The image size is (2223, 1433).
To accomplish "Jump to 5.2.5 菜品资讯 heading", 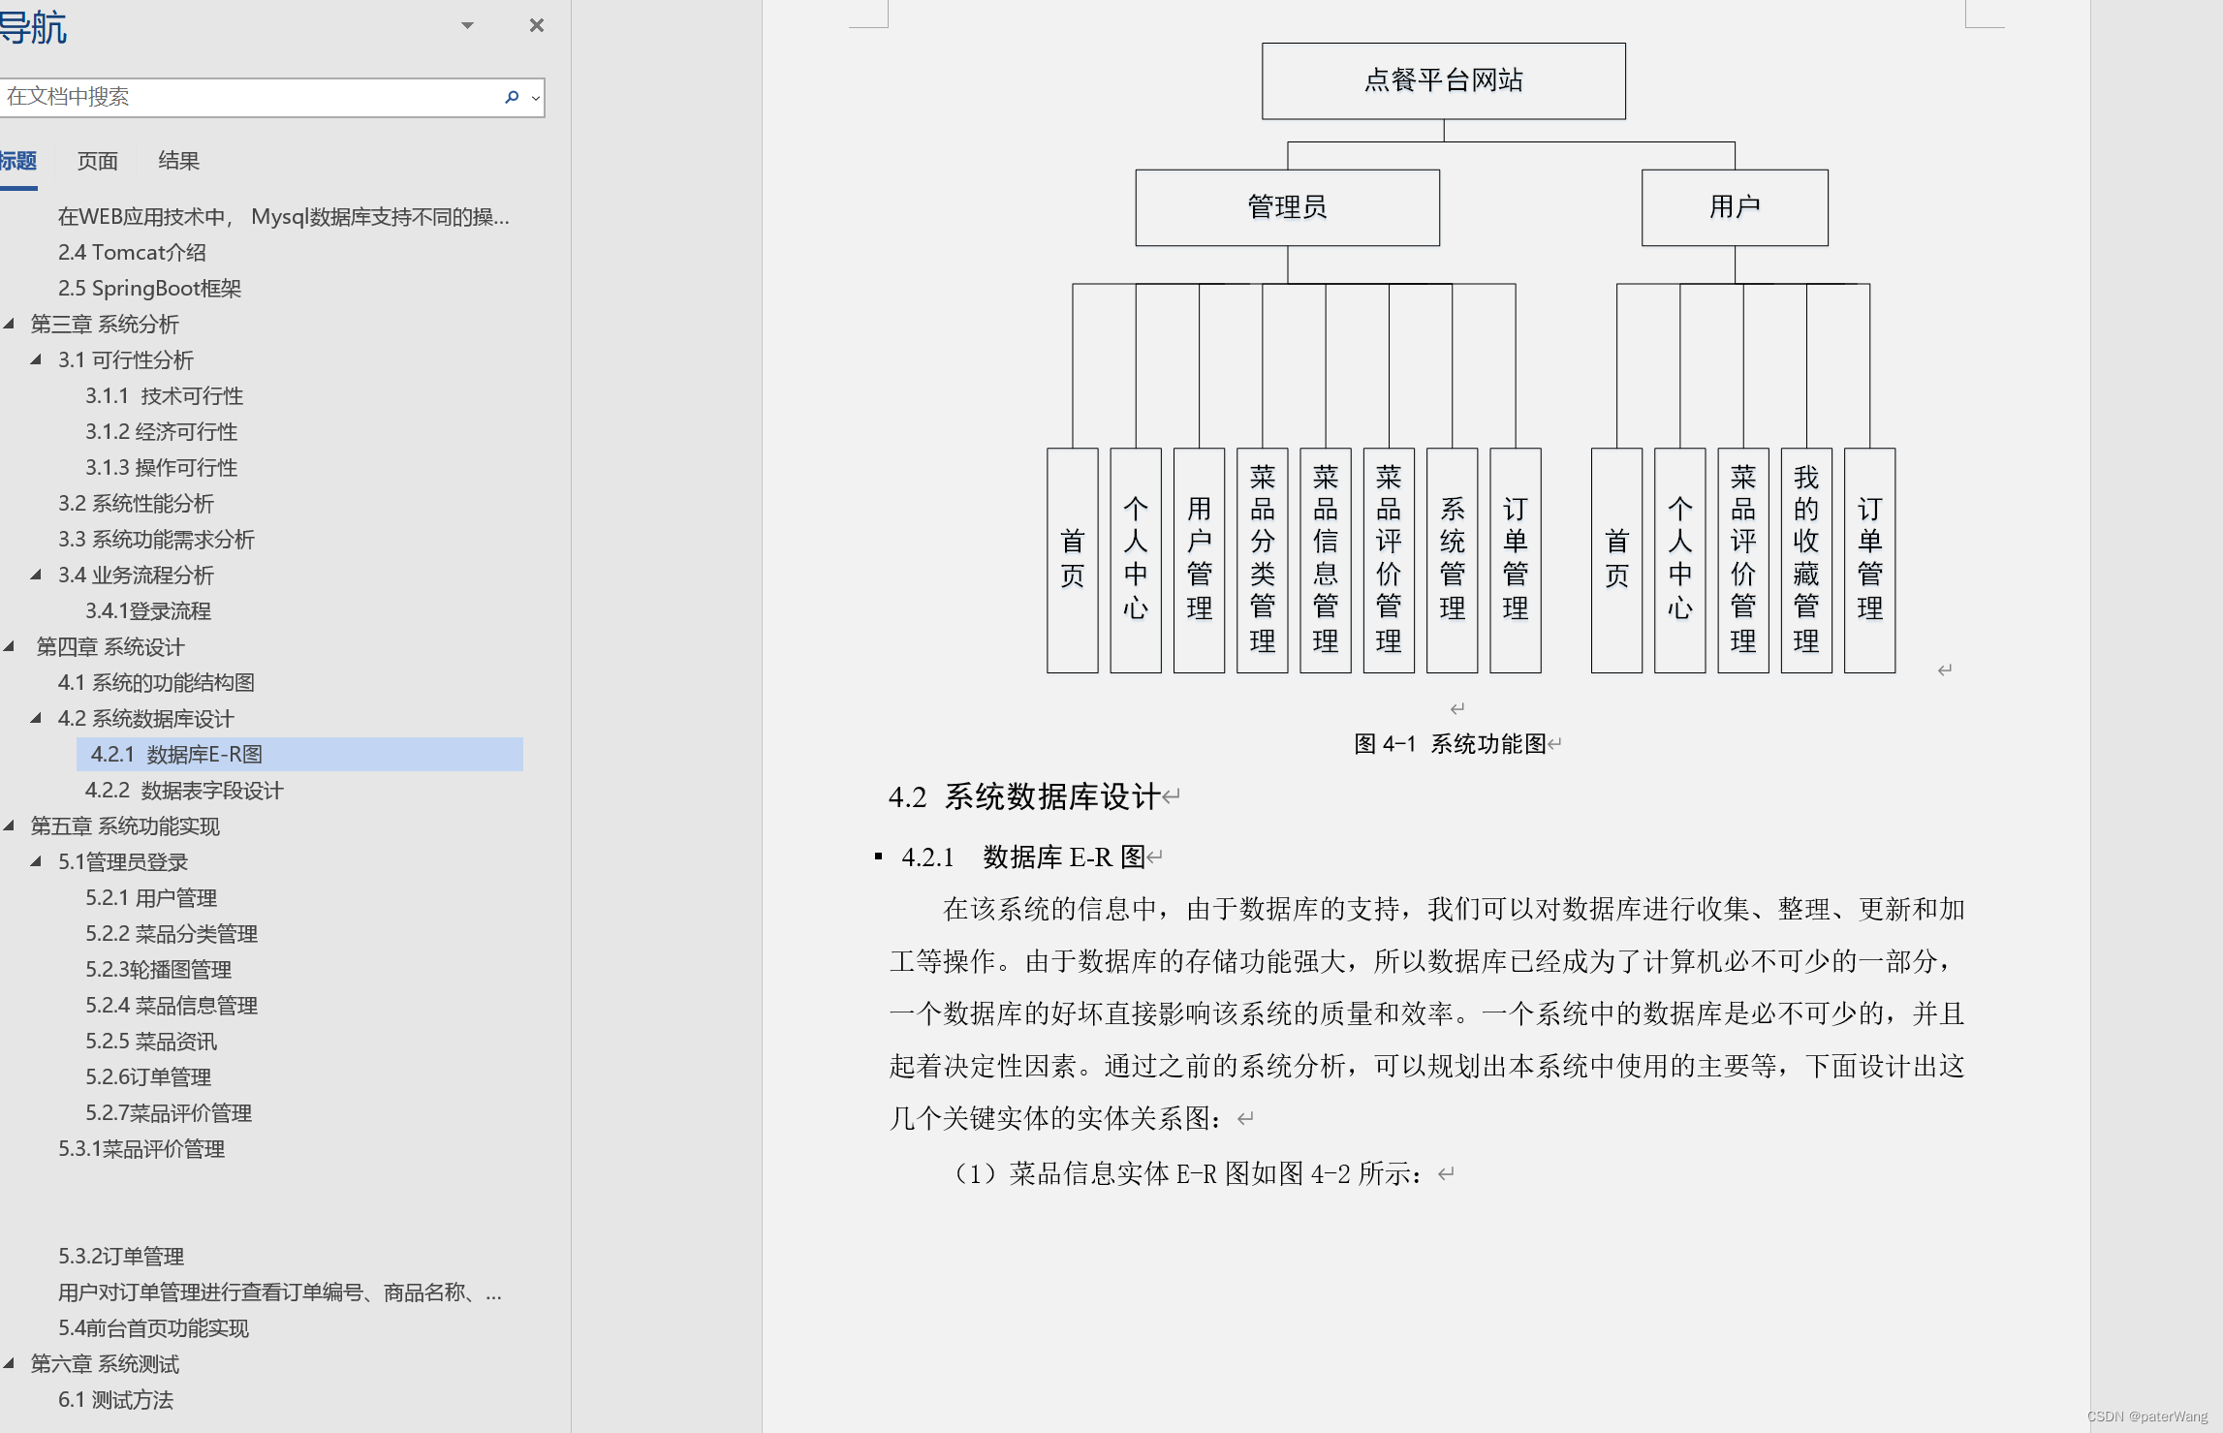I will [x=151, y=1041].
